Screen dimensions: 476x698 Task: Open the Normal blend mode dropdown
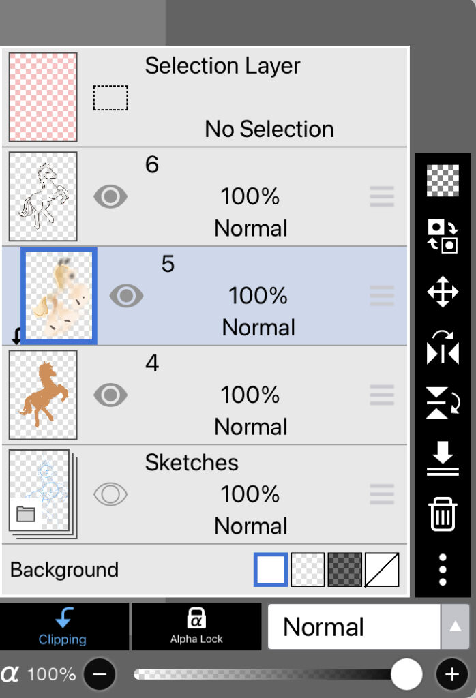tap(354, 626)
